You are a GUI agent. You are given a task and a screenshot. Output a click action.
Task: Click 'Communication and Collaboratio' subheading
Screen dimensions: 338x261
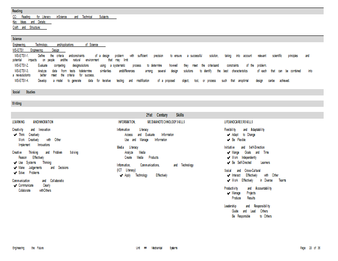coord(38,181)
